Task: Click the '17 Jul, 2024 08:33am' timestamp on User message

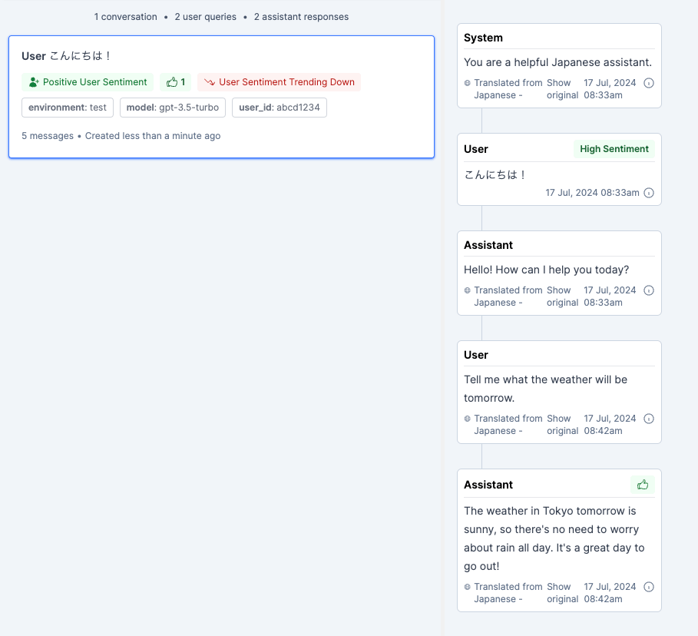Action: (x=592, y=193)
